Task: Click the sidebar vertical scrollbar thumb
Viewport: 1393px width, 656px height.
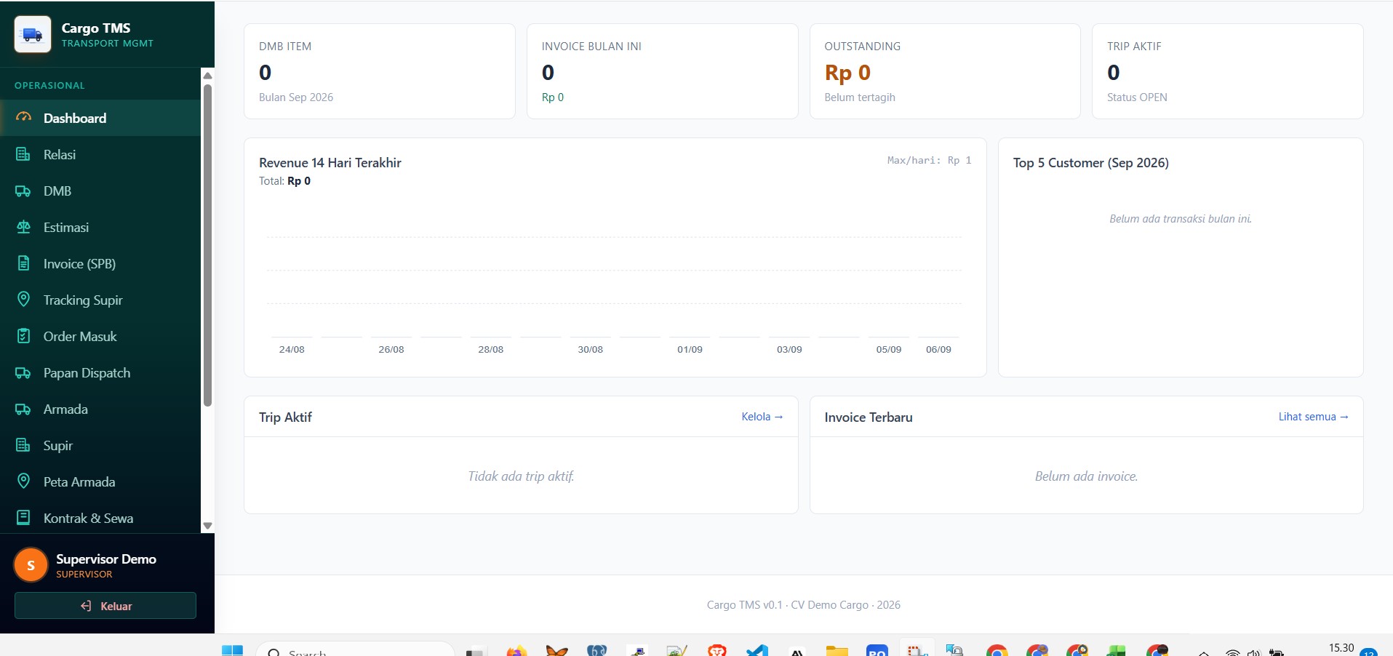Action: pyautogui.click(x=208, y=245)
